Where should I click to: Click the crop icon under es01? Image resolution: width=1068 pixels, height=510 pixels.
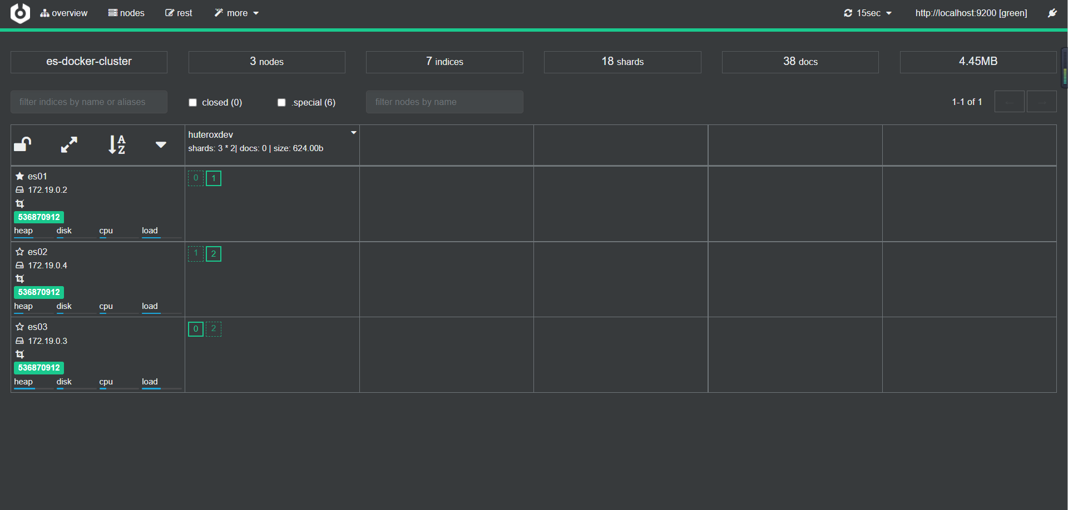[20, 203]
